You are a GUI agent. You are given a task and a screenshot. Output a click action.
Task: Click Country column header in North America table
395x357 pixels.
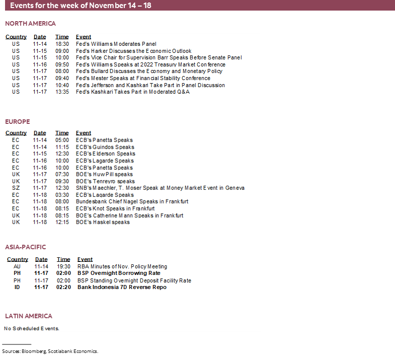click(16, 37)
